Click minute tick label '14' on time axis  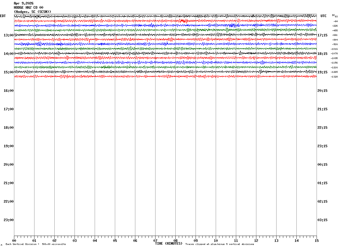click(x=296, y=241)
